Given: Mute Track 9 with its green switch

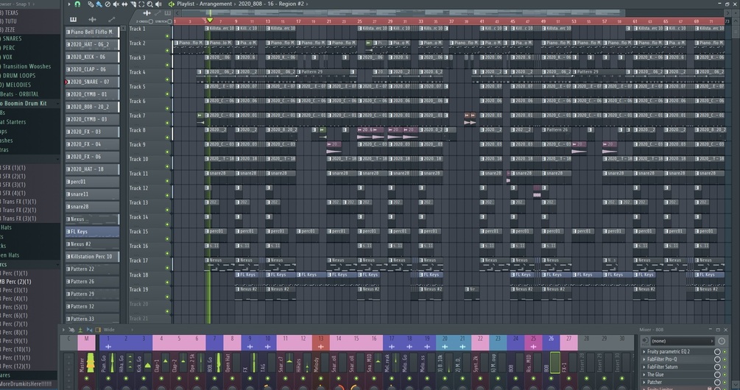Looking at the screenshot, I should pos(167,152).
